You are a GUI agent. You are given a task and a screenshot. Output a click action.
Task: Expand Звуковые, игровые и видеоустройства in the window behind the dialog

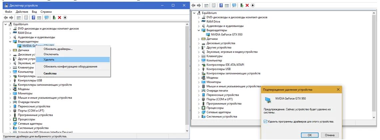pos(199,52)
